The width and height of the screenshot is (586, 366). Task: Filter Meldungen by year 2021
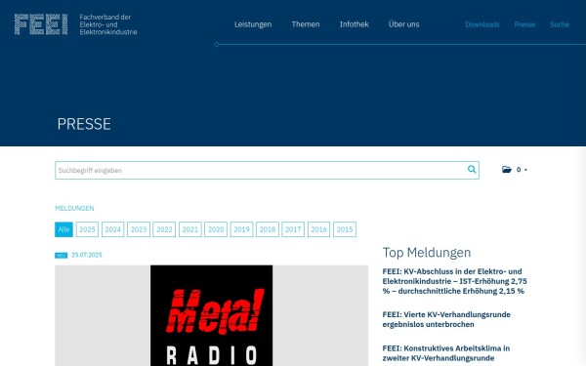[x=189, y=229]
